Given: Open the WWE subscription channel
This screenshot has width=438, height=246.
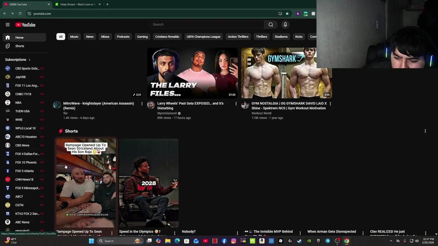Looking at the screenshot, I should (24, 120).
